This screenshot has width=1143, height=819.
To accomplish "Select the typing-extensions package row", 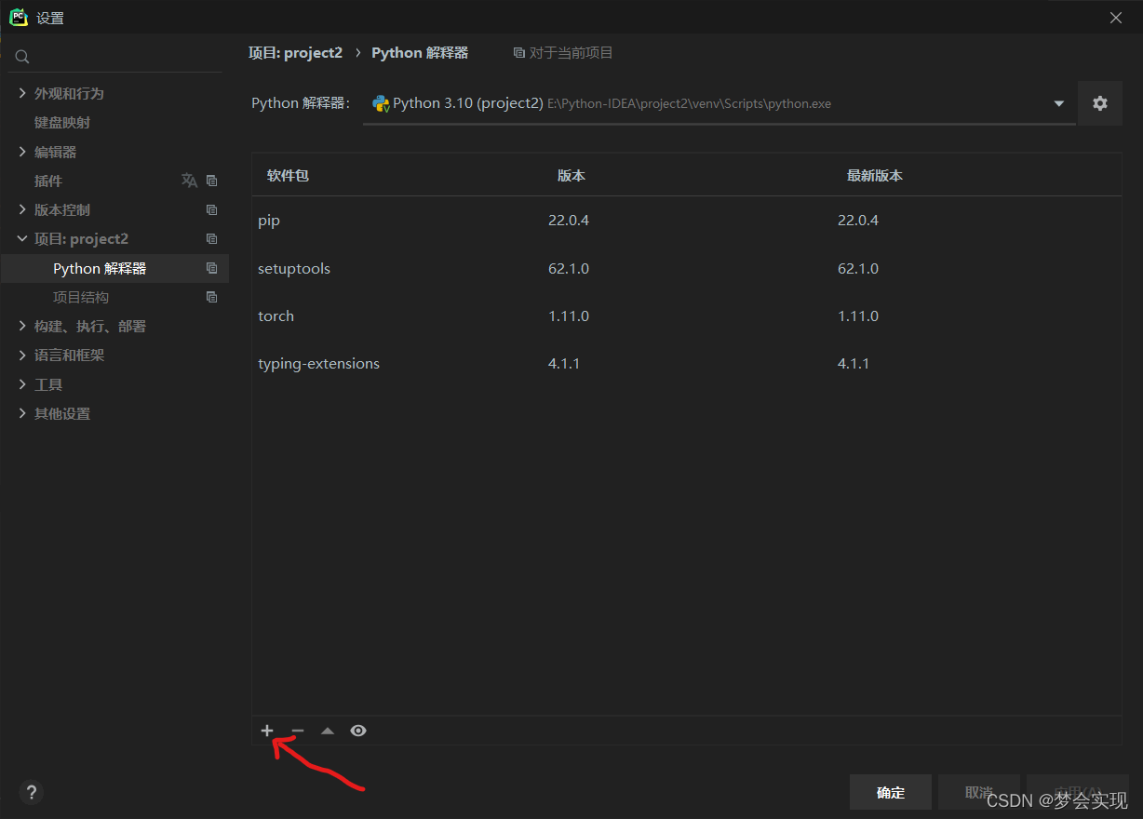I will click(x=686, y=363).
